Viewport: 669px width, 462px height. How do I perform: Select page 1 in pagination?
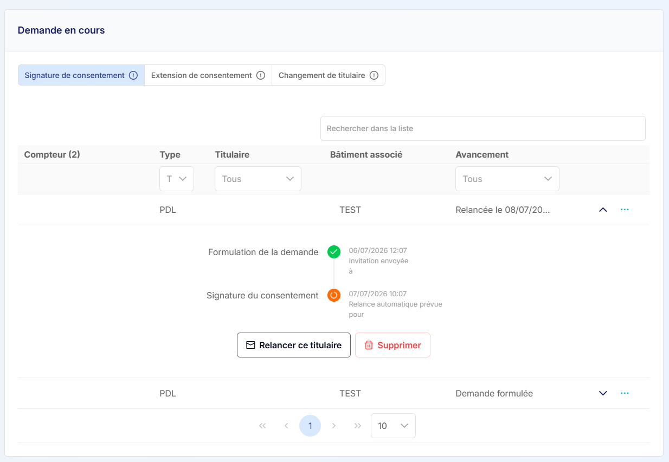(x=310, y=426)
